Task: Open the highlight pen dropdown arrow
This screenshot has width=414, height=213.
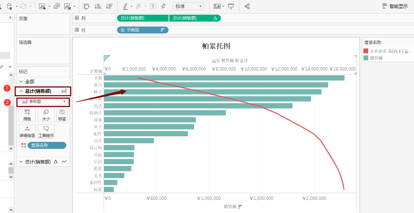Action: point(131,6)
